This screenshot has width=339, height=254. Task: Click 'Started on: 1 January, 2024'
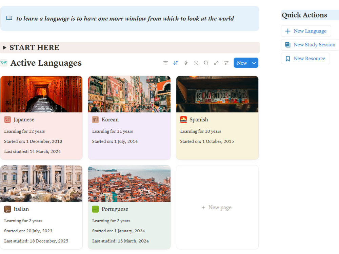coord(118,231)
